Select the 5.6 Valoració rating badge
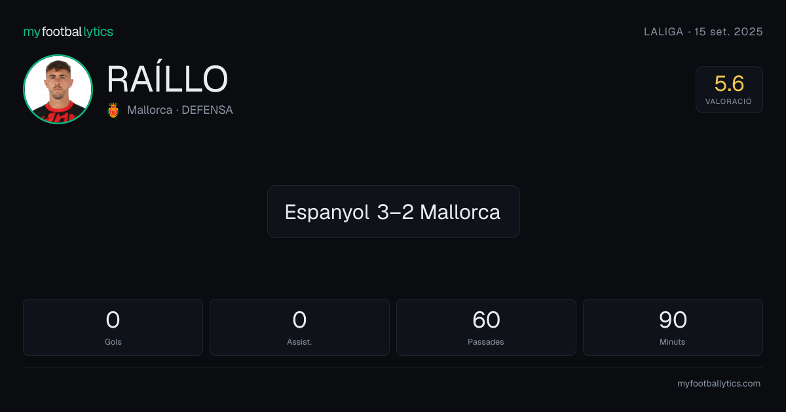Viewport: 786px width, 412px height. click(x=729, y=90)
